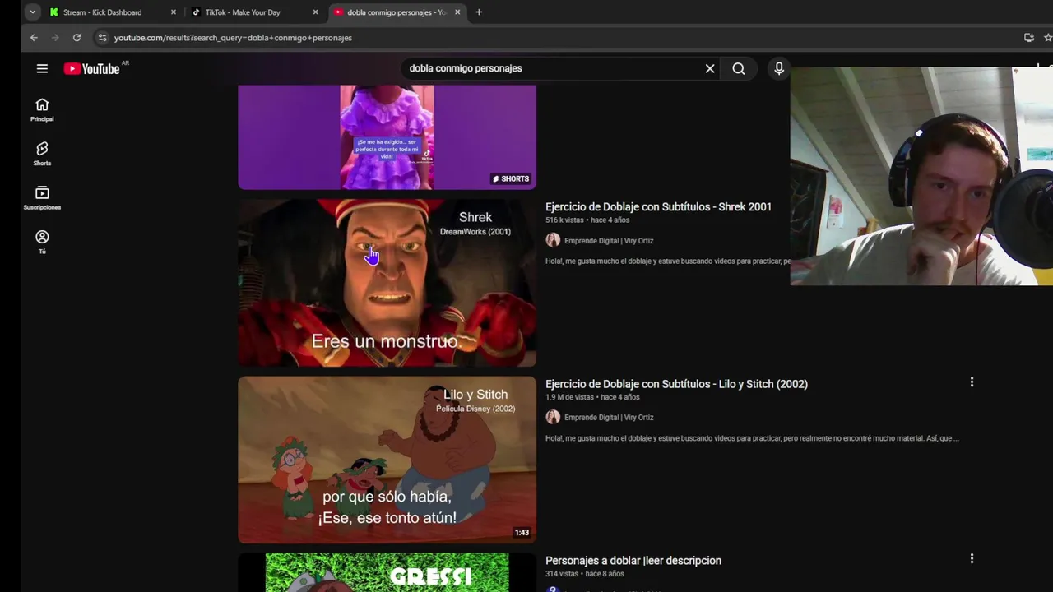The height and width of the screenshot is (592, 1053).
Task: Switch to the Stream - Kick Dashboard tab
Action: (x=111, y=12)
